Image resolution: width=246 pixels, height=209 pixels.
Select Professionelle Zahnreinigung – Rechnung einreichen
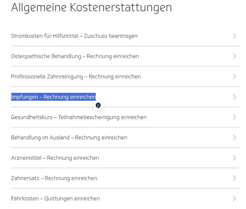click(x=76, y=76)
